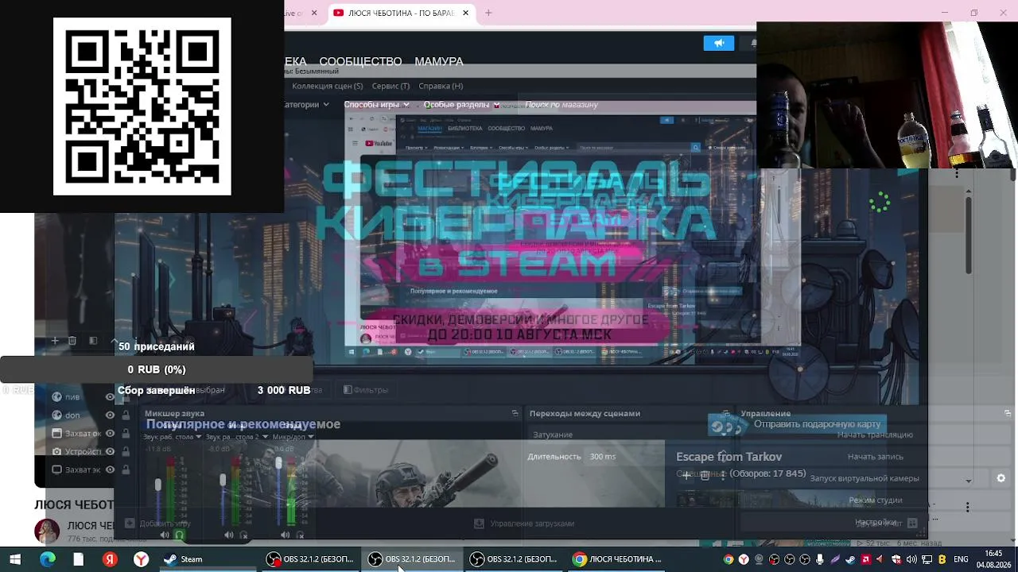The width and height of the screenshot is (1018, 572).
Task: Expand the 'Способы игры' Steam dropdown
Action: point(377,104)
